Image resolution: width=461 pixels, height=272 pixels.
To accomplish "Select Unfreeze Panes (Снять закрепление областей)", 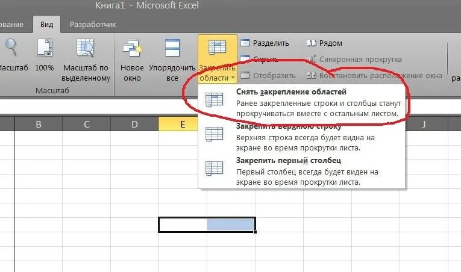I will 302,102.
